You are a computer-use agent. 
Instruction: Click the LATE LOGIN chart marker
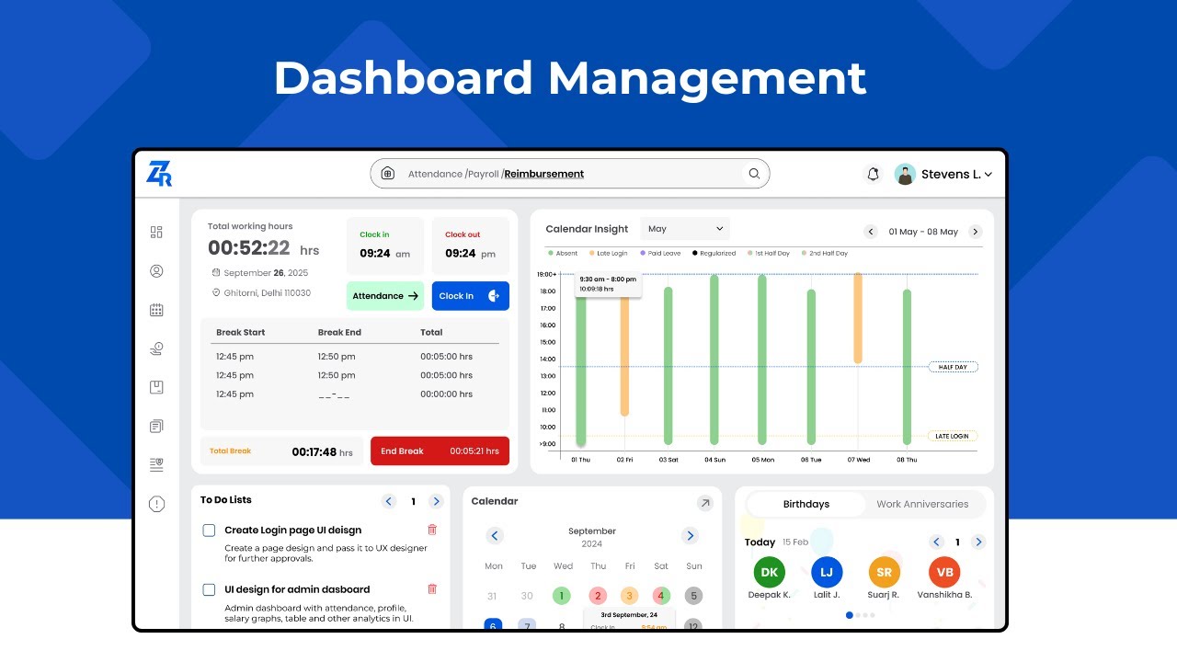(951, 436)
